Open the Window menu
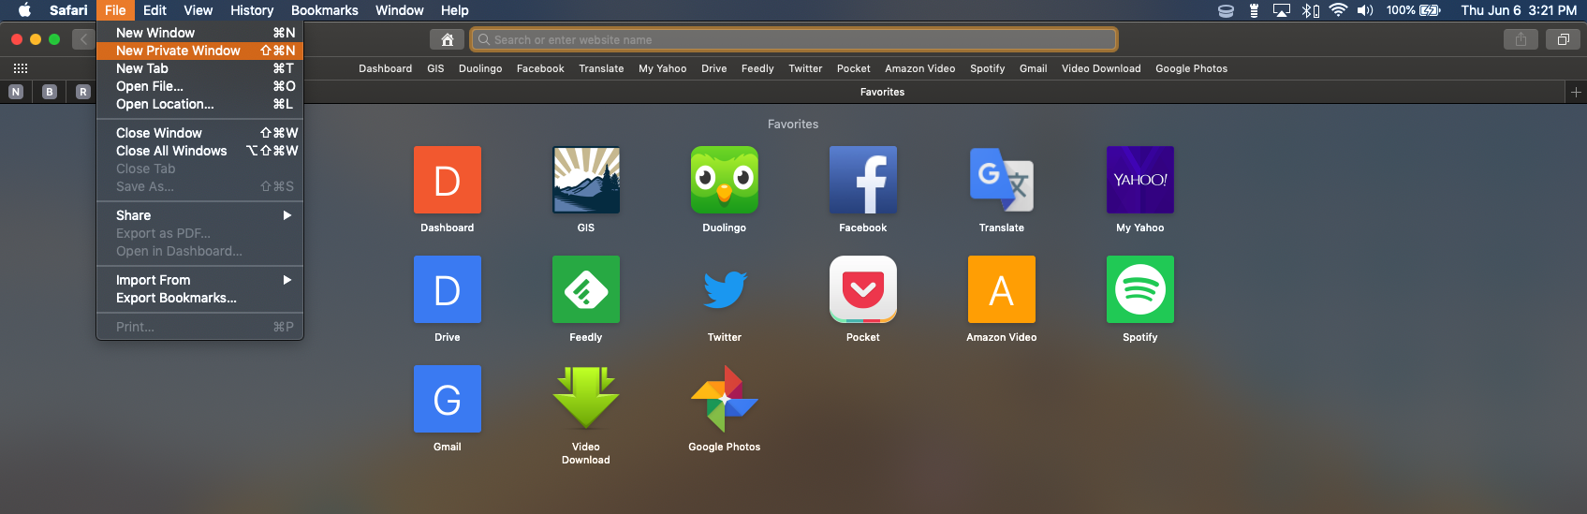 point(400,10)
